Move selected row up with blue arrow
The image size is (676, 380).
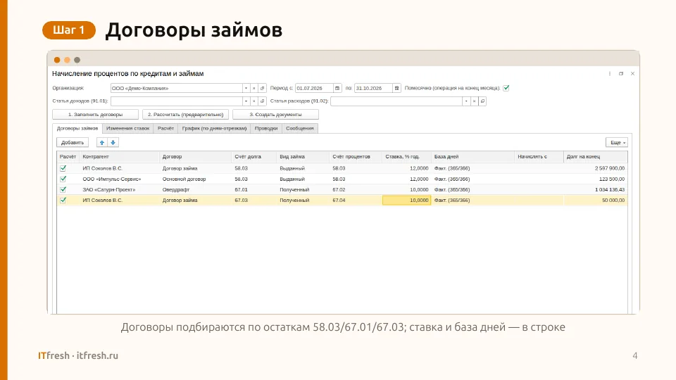[x=102, y=143]
